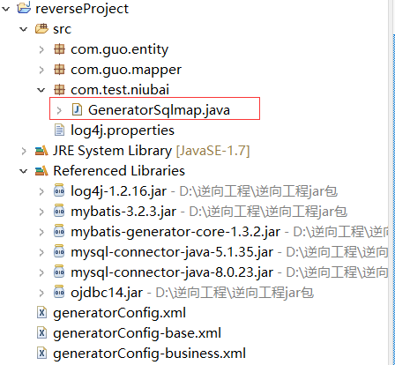Select the log4j-1.2.16.jar entry text

(119, 191)
